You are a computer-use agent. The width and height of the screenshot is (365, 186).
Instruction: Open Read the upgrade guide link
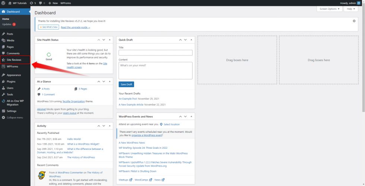point(75,27)
